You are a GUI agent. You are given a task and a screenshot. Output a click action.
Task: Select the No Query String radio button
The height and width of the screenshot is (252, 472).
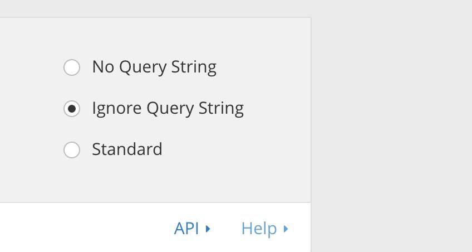72,67
